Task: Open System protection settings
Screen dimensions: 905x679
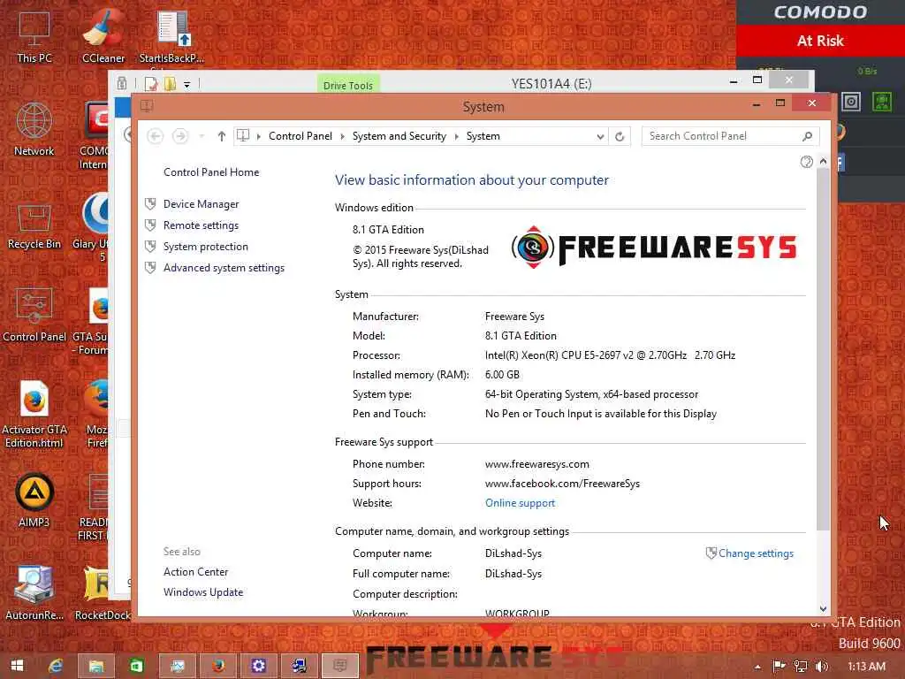Action: pyautogui.click(x=205, y=247)
